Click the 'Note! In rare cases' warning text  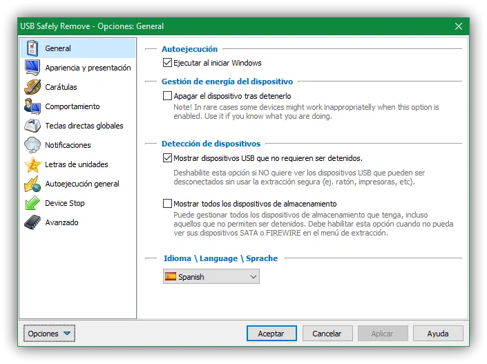coord(306,111)
